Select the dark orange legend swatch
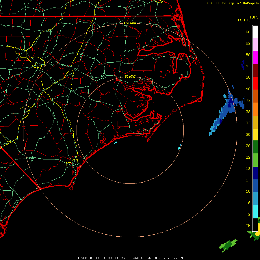This screenshot has width=260, height=260. coord(255,96)
